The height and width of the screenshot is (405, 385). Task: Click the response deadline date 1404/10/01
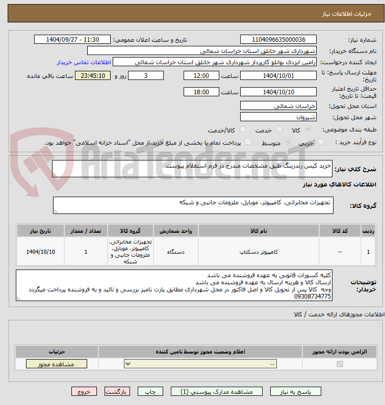pyautogui.click(x=278, y=76)
